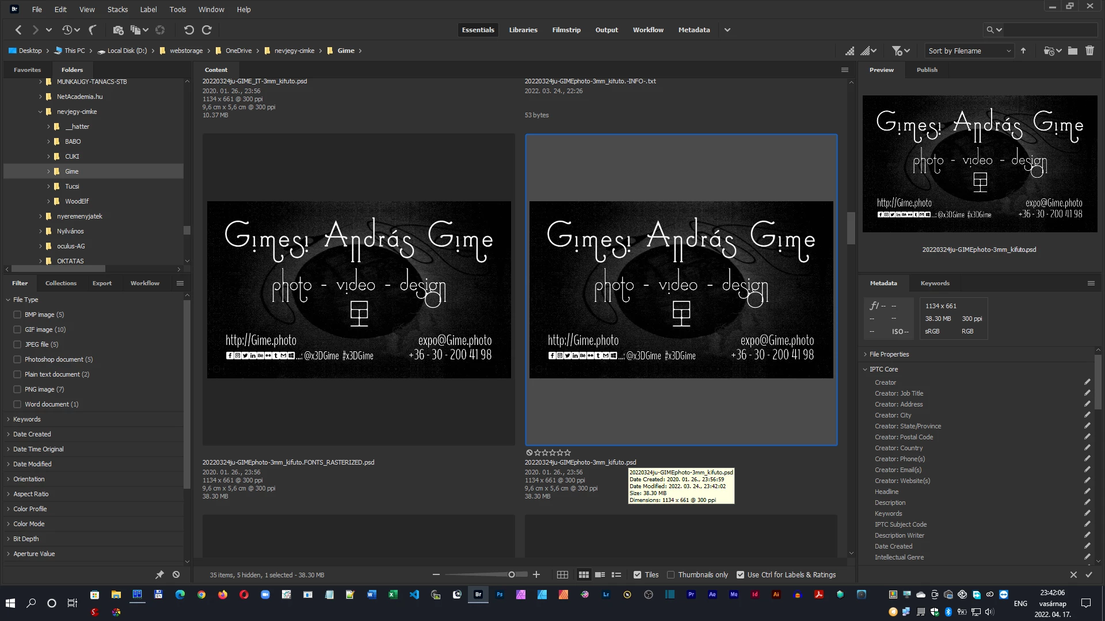Switch to details view layout icon
The image size is (1105, 621).
tap(600, 574)
